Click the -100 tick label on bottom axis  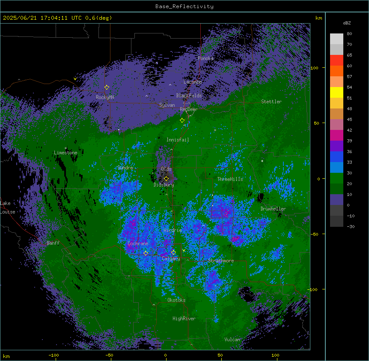click(54, 355)
